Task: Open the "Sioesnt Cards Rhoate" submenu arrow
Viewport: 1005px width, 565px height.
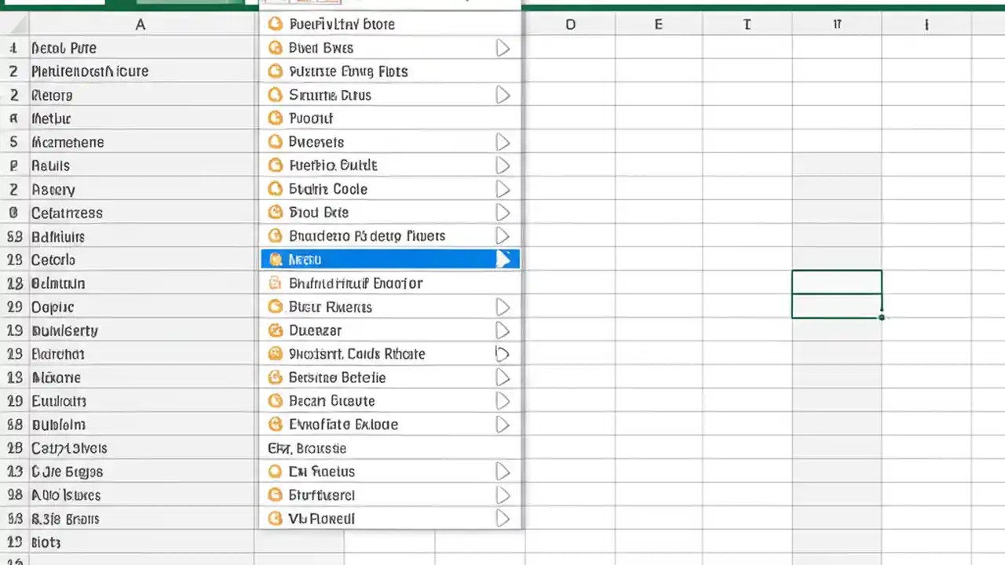Action: 502,354
